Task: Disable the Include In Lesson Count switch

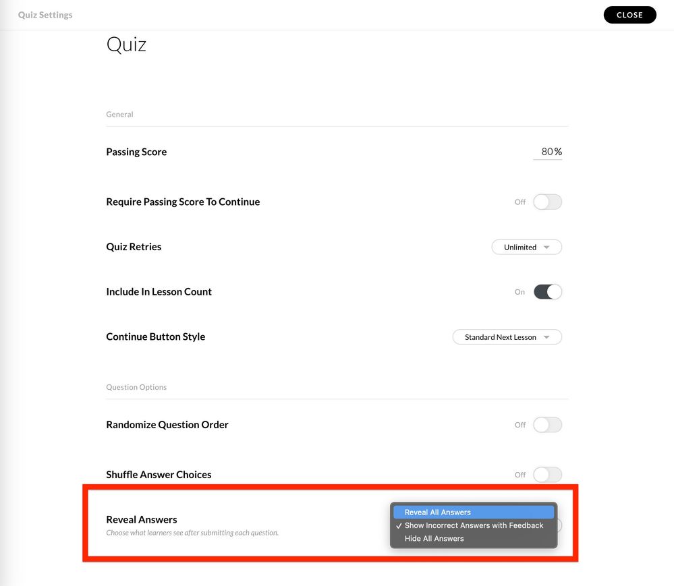Action: point(547,292)
